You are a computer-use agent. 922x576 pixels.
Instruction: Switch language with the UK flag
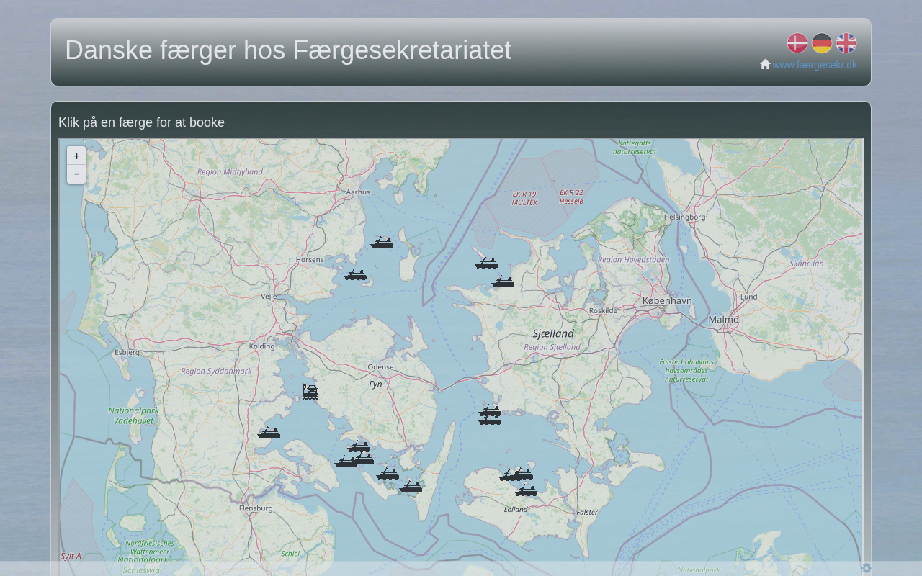click(846, 43)
